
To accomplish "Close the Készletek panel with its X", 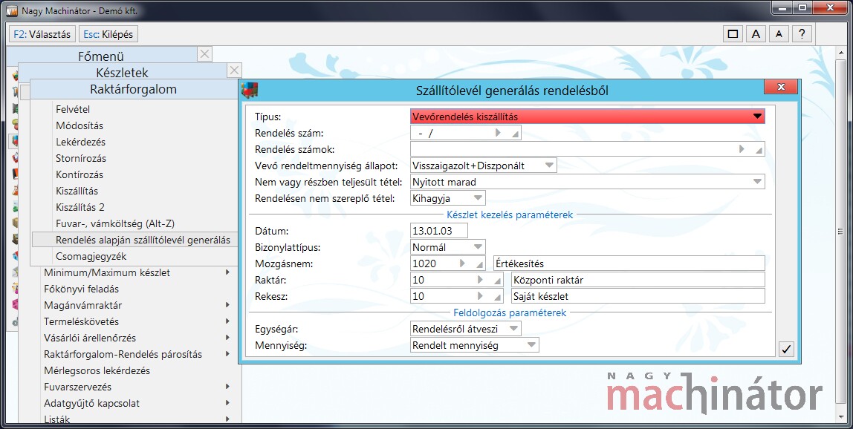I will coord(235,71).
